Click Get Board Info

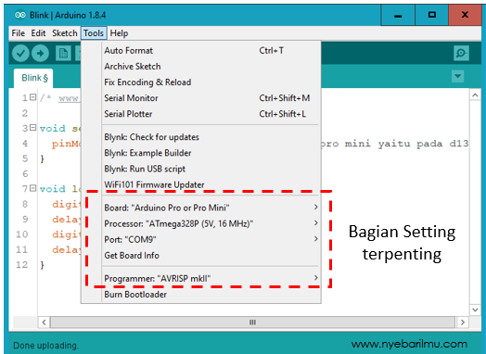pyautogui.click(x=201, y=255)
